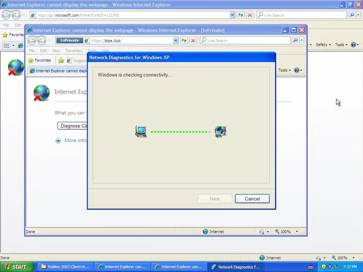363x272 pixels.
Task: Open File menu in background IE window
Action: 6,25
